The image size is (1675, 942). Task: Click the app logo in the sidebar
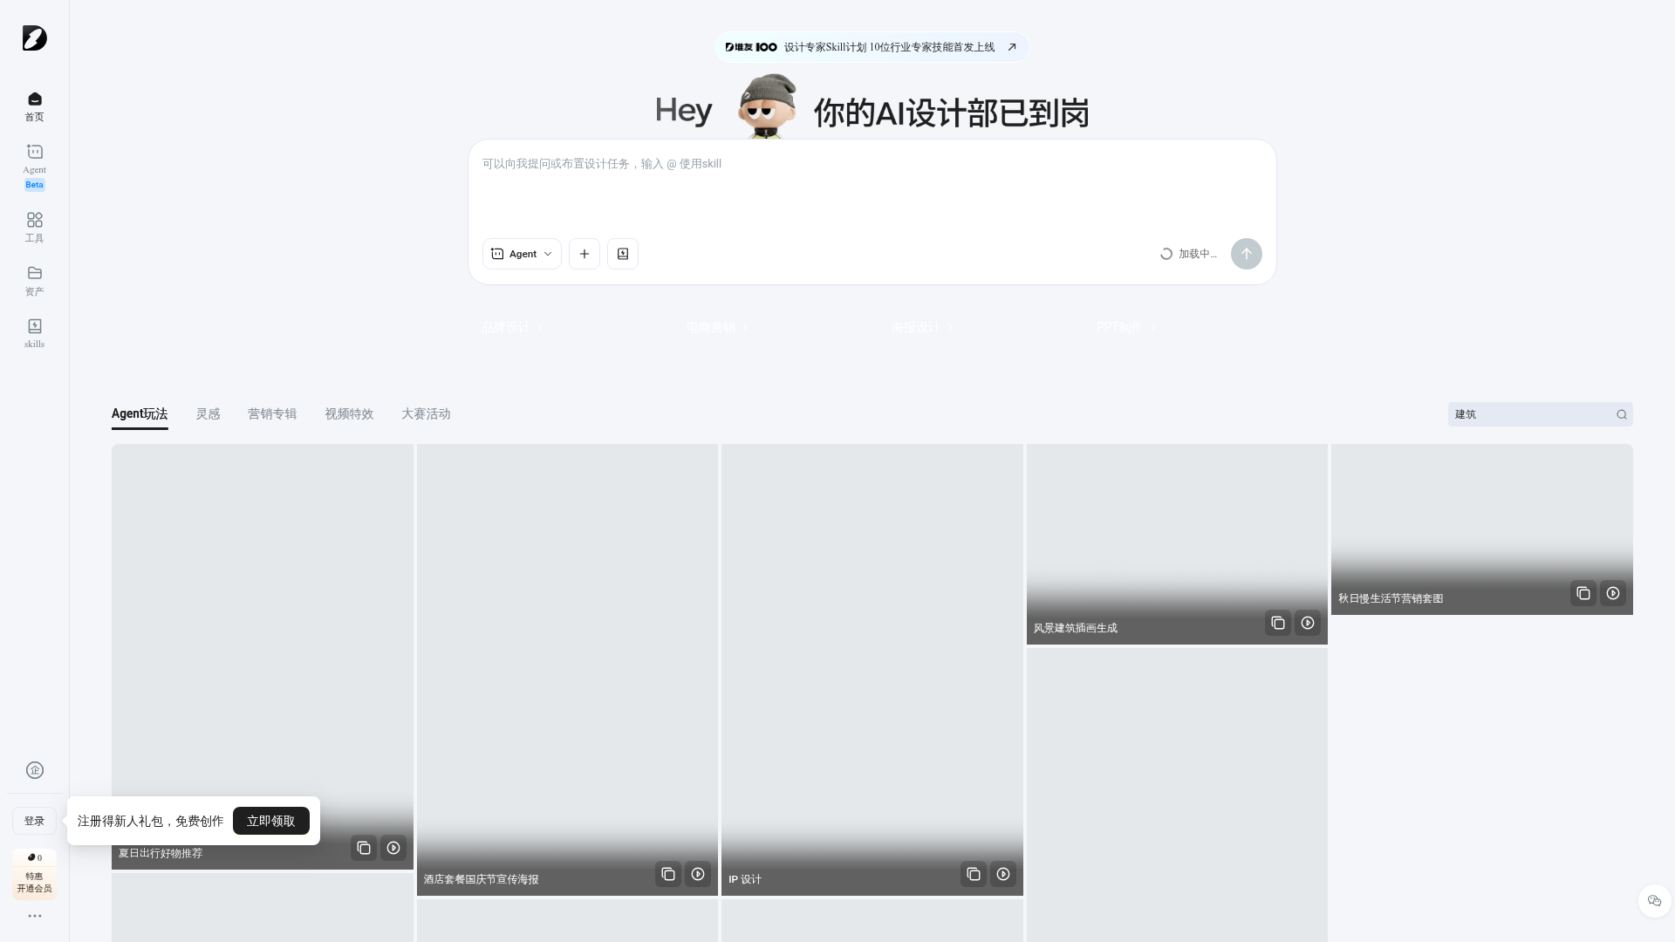pos(35,38)
